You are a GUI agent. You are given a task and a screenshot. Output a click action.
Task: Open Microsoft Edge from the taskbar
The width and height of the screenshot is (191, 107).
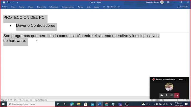point(72,104)
